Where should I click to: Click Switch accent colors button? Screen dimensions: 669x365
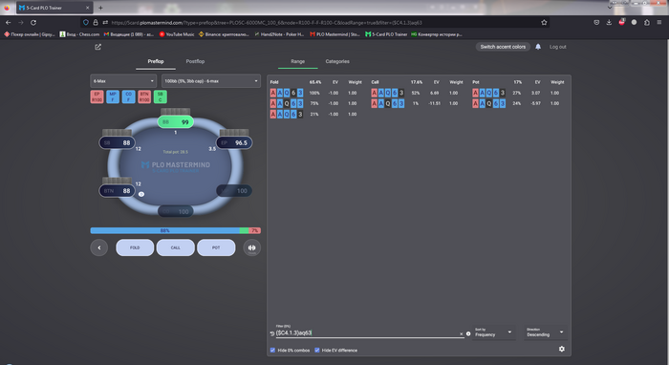(503, 47)
